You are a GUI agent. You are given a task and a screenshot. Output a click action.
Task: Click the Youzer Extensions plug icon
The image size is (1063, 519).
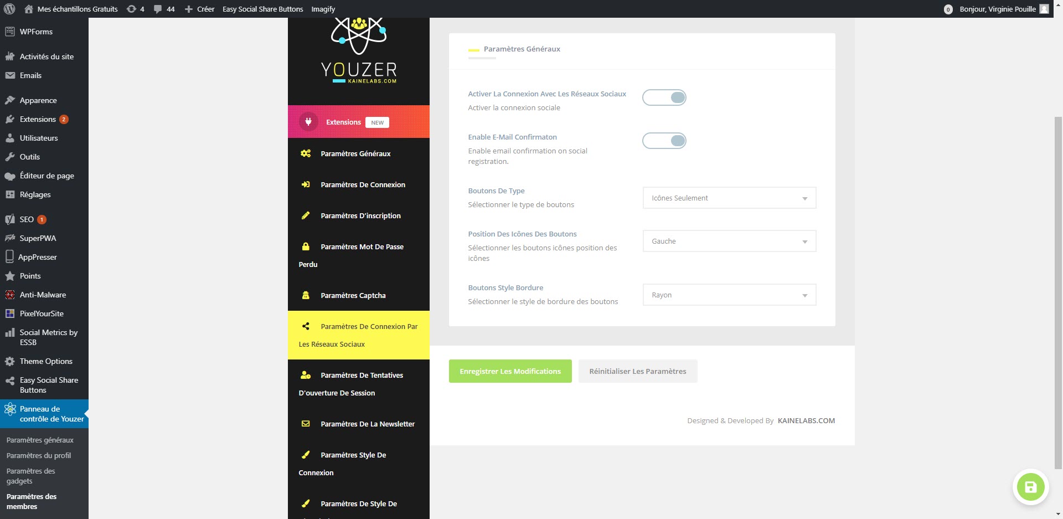pos(308,122)
